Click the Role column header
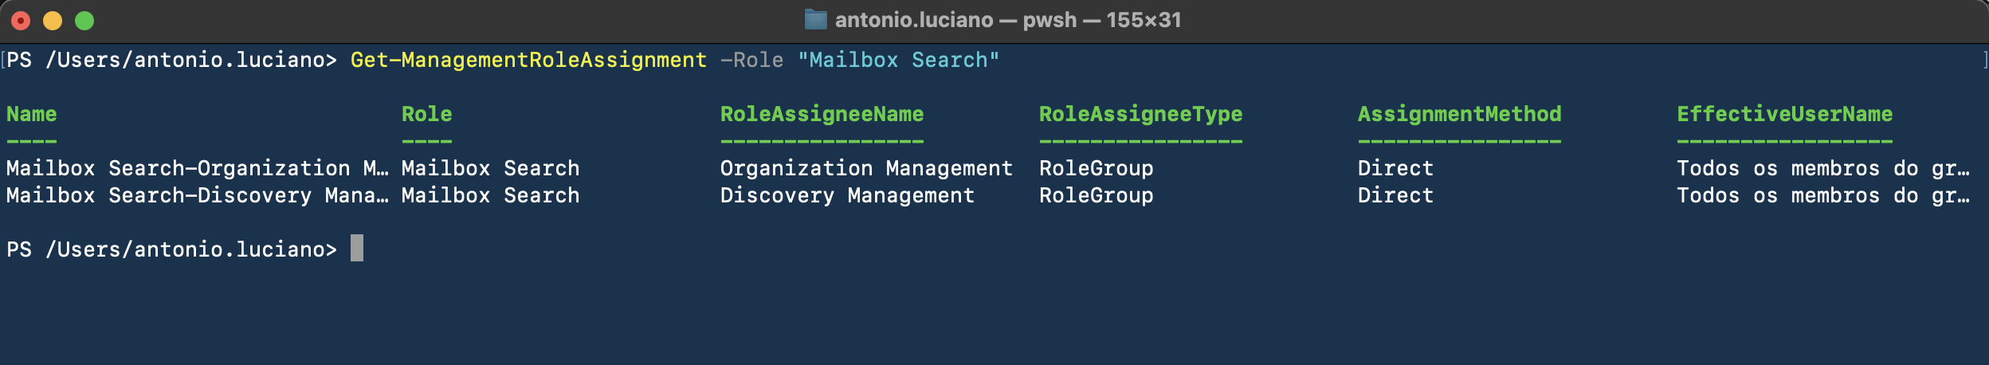 [426, 114]
